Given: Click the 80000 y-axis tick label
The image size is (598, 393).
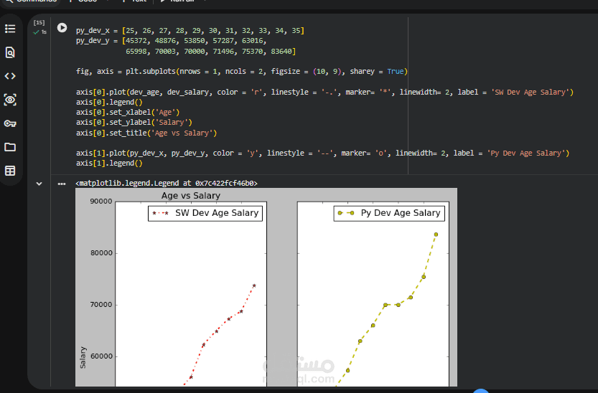Looking at the screenshot, I should tap(101, 253).
